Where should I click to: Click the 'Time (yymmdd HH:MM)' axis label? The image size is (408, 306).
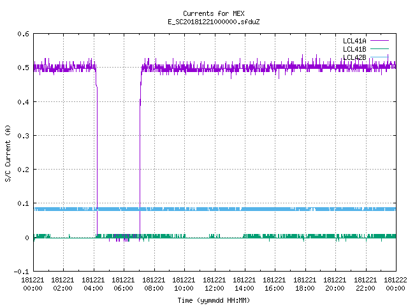(214, 300)
